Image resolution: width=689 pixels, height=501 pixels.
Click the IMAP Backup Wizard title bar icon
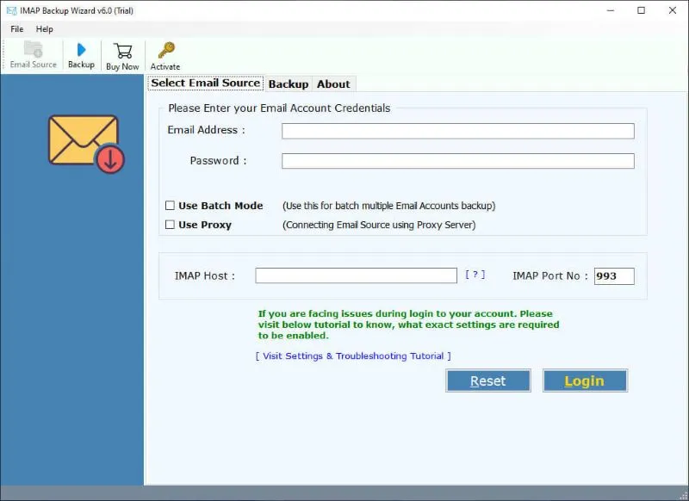pos(9,10)
